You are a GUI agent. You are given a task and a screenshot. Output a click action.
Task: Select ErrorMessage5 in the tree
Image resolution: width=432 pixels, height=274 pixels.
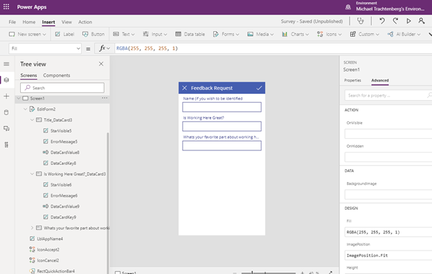[x=64, y=141]
